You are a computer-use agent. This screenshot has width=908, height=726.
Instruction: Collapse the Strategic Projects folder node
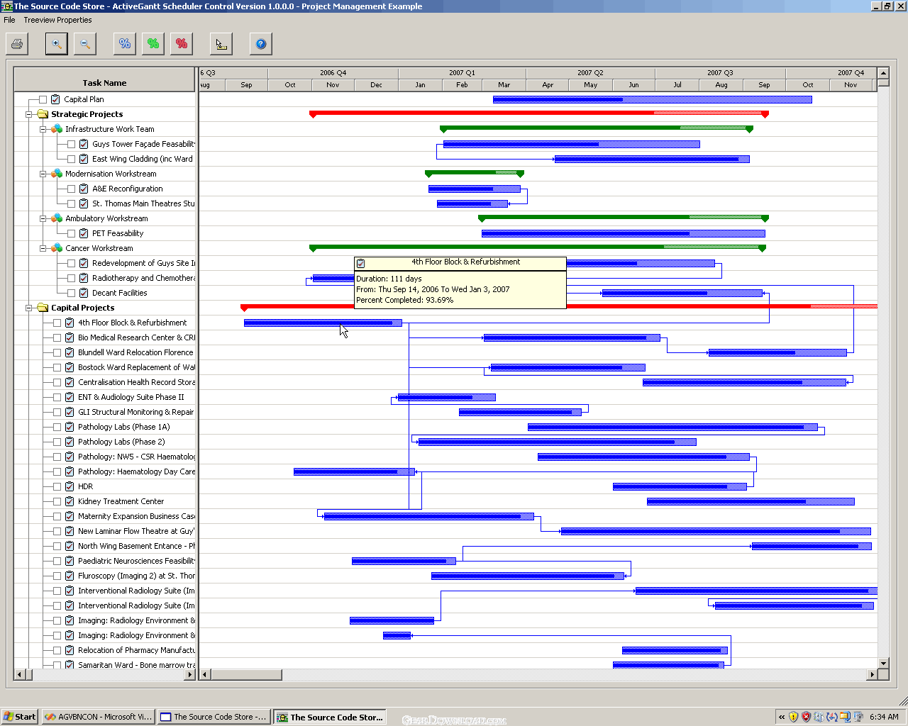[29, 114]
